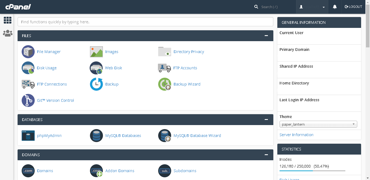Click the Domains .com icon
370x180 pixels.
(x=28, y=171)
